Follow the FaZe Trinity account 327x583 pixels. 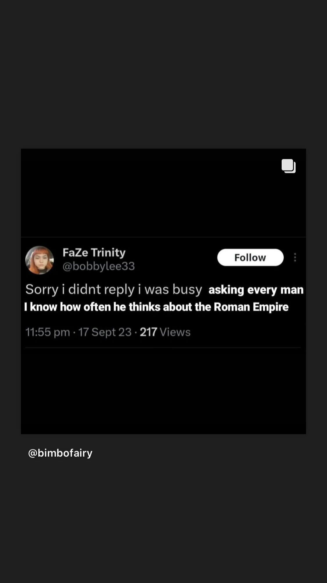click(250, 257)
